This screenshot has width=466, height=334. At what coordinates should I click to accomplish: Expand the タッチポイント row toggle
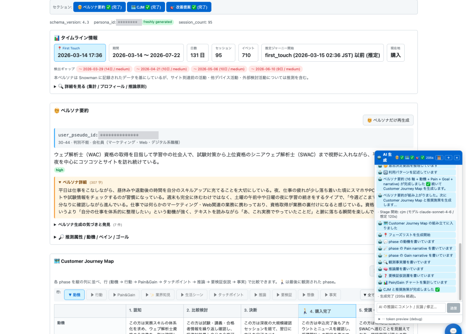point(228,295)
